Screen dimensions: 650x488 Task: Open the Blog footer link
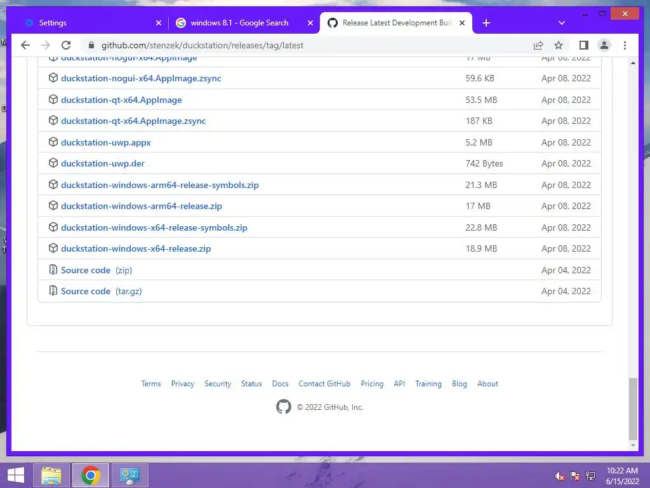pos(460,384)
